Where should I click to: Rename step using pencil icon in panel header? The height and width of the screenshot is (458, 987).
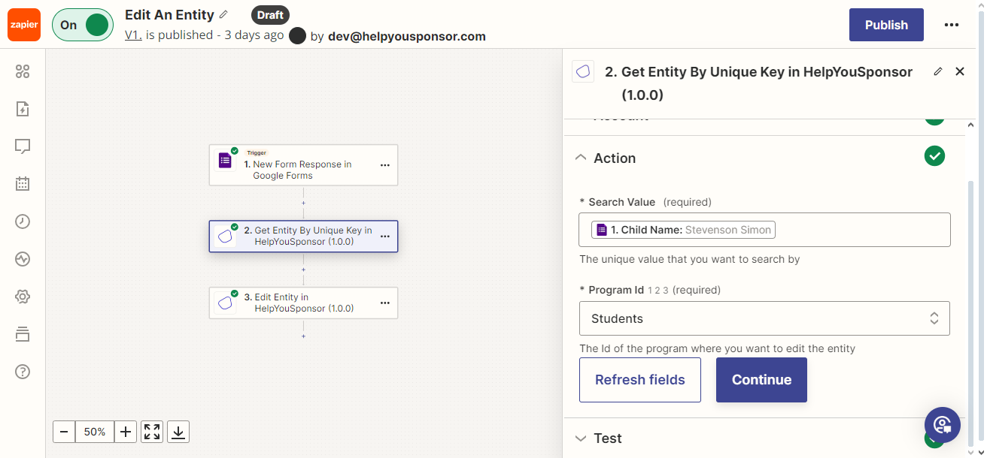(x=938, y=71)
